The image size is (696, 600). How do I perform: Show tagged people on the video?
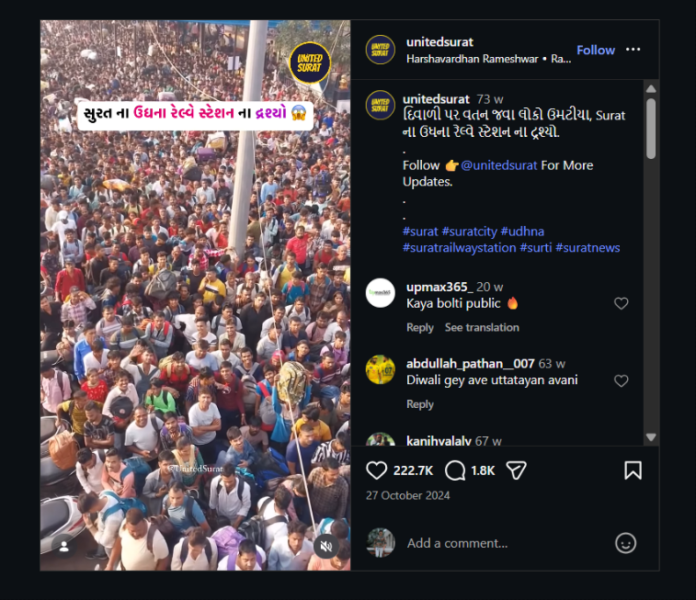coord(64,546)
